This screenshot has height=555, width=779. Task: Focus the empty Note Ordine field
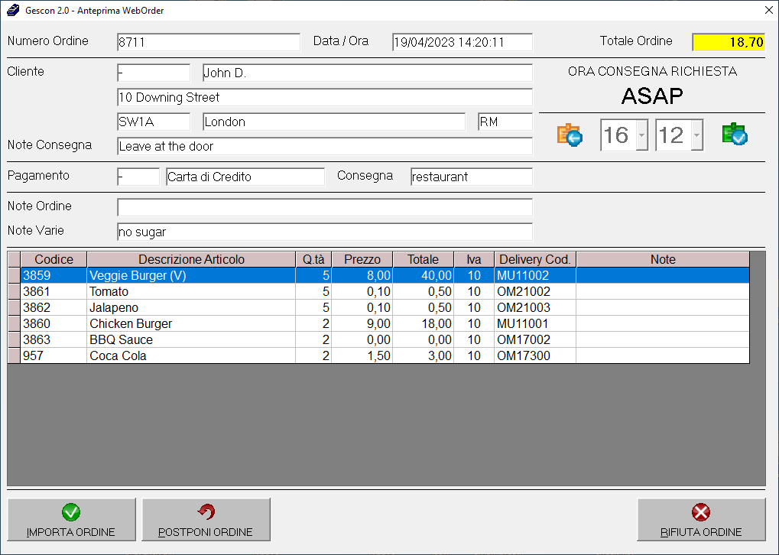pos(324,207)
